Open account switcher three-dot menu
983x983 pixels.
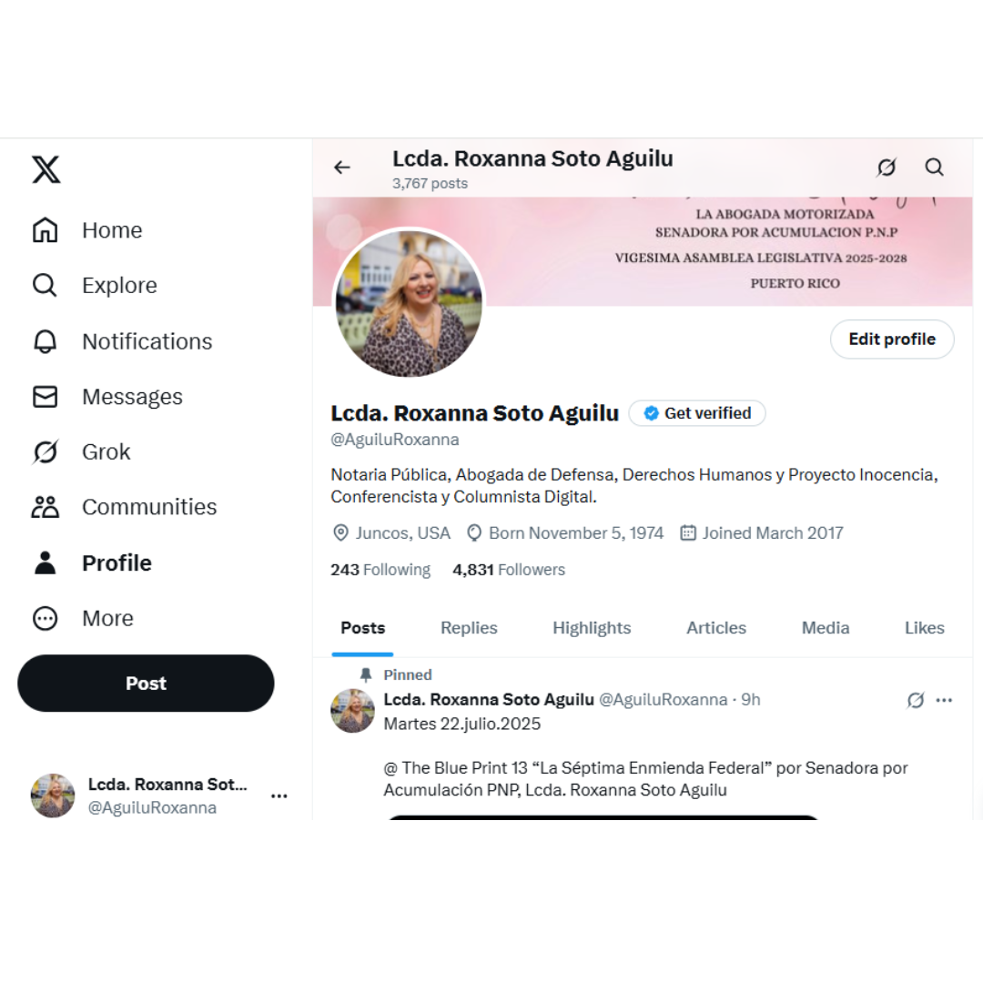tap(279, 796)
